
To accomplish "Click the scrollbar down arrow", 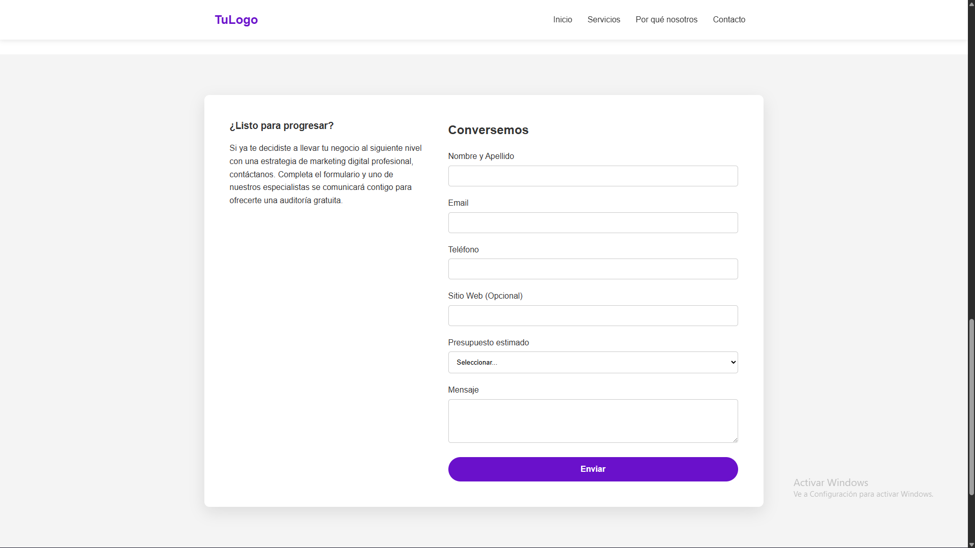I will (971, 544).
